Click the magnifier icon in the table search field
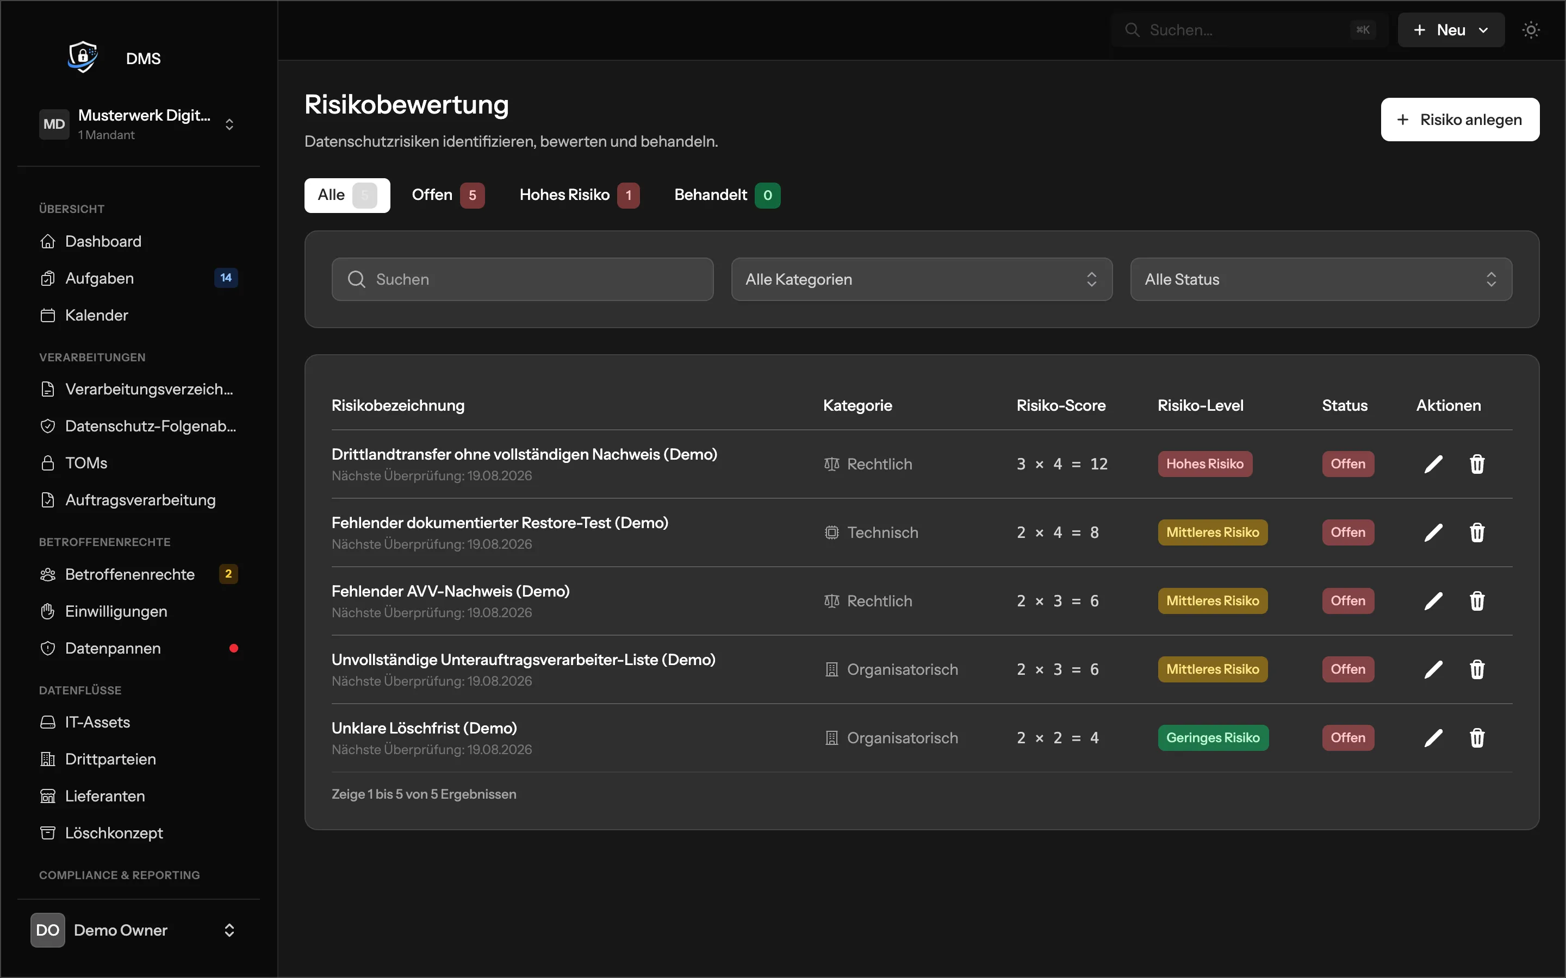1566x978 pixels. coord(357,279)
